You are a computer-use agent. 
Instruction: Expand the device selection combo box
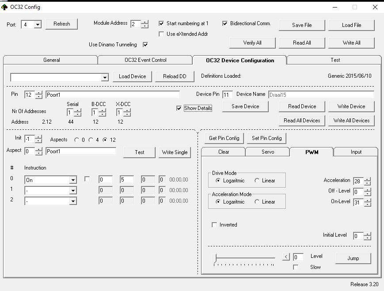(x=105, y=78)
